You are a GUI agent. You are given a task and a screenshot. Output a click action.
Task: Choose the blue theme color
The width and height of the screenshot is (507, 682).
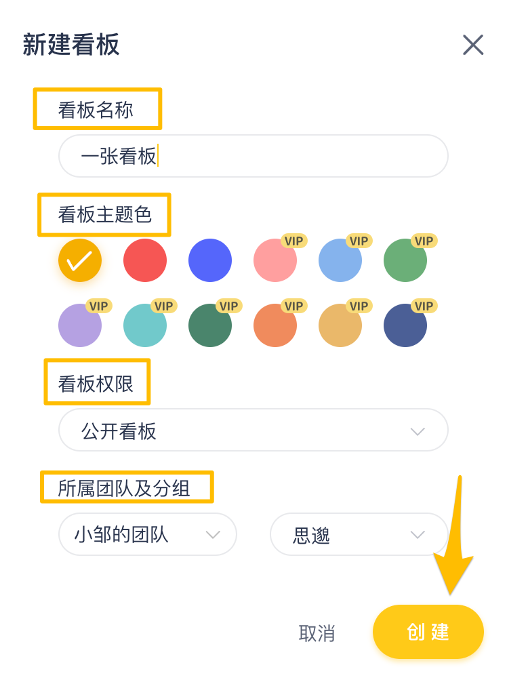point(210,260)
